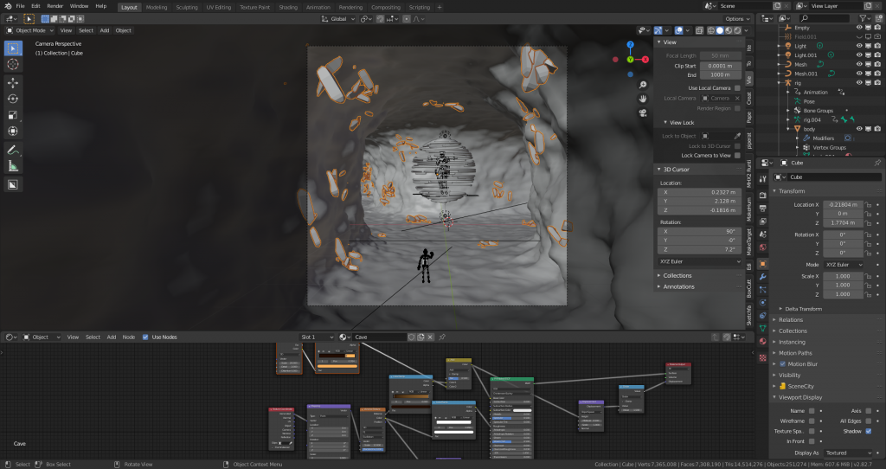Select the Pose row in the outliner
The image size is (886, 469).
tap(809, 102)
